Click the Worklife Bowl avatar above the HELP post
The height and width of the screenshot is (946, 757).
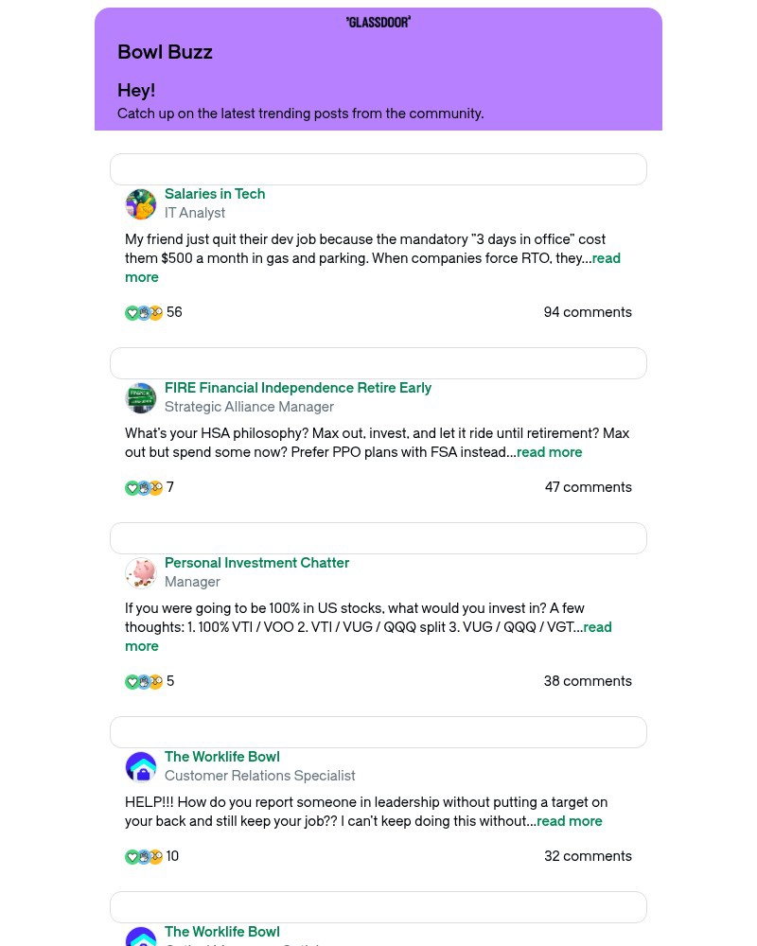point(141,767)
